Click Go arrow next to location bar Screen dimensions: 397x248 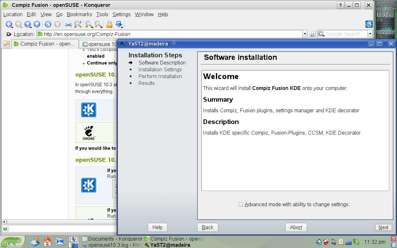click(312, 34)
